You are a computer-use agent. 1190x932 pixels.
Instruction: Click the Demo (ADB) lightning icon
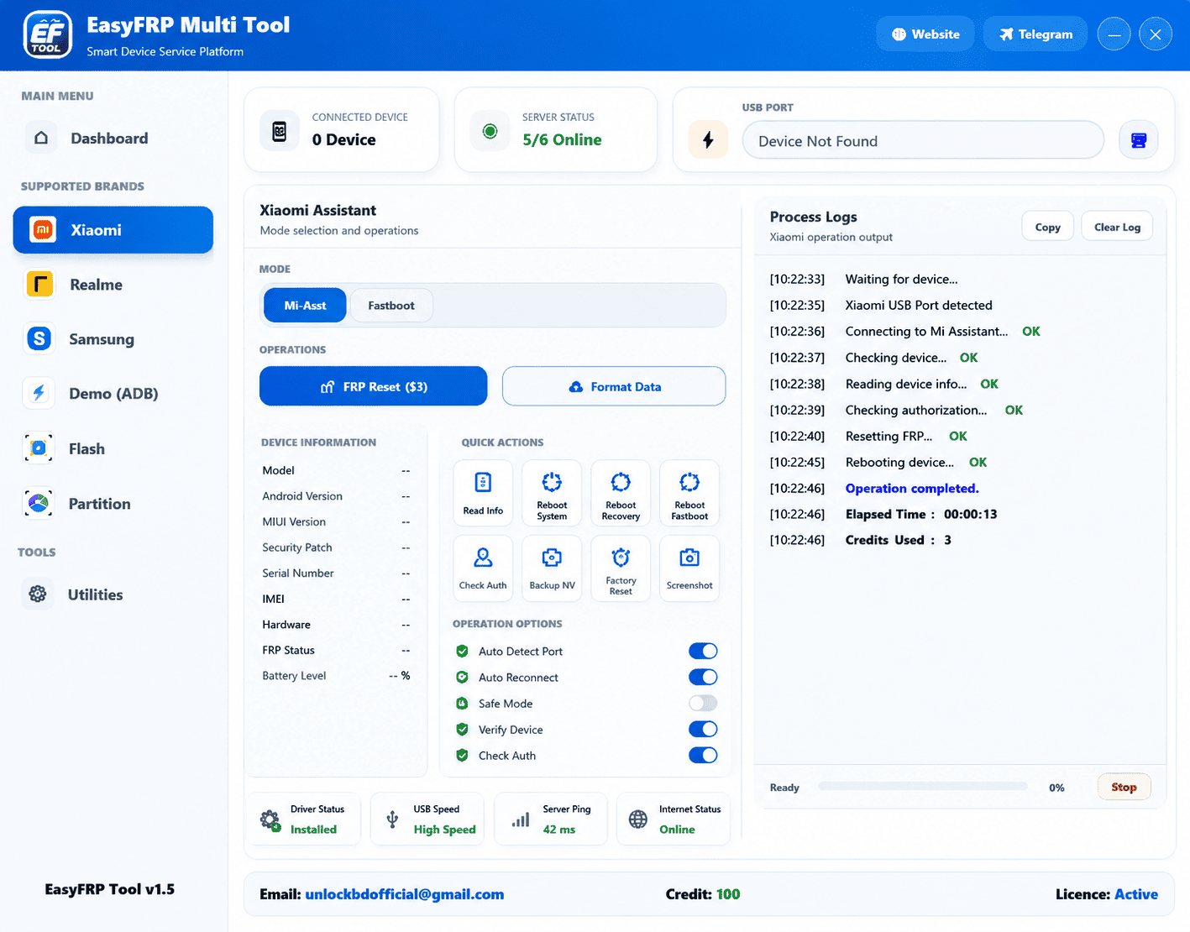coord(39,393)
